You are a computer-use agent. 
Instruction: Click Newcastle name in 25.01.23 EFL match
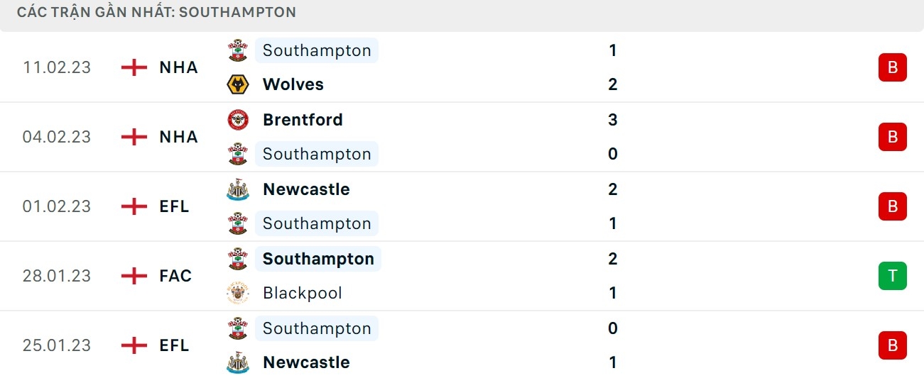306,362
